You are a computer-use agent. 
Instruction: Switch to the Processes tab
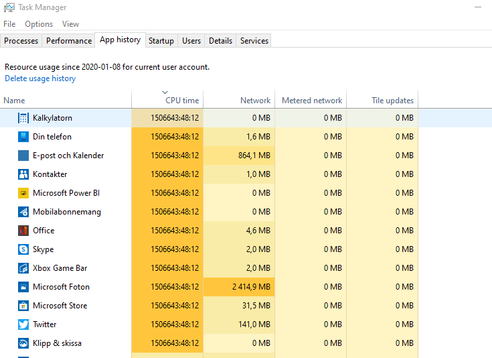click(x=21, y=41)
